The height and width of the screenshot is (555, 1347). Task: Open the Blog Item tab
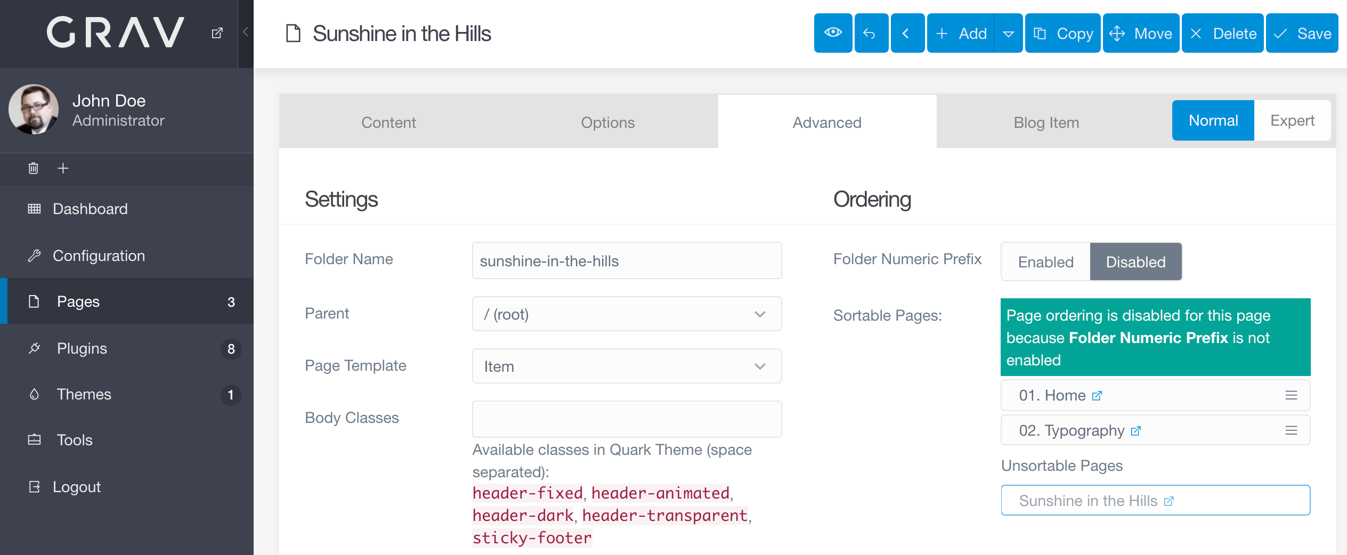coord(1046,122)
